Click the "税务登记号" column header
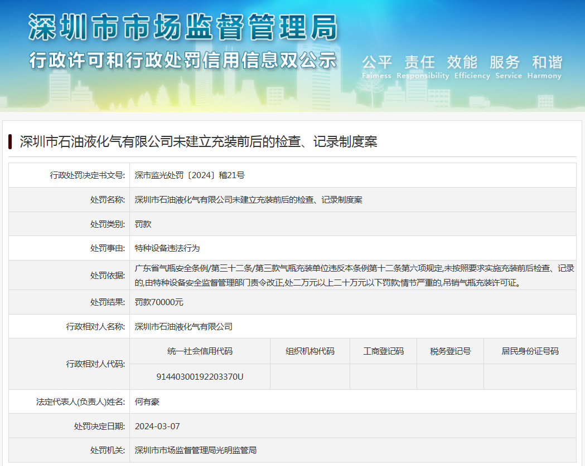585x466 pixels. click(450, 351)
